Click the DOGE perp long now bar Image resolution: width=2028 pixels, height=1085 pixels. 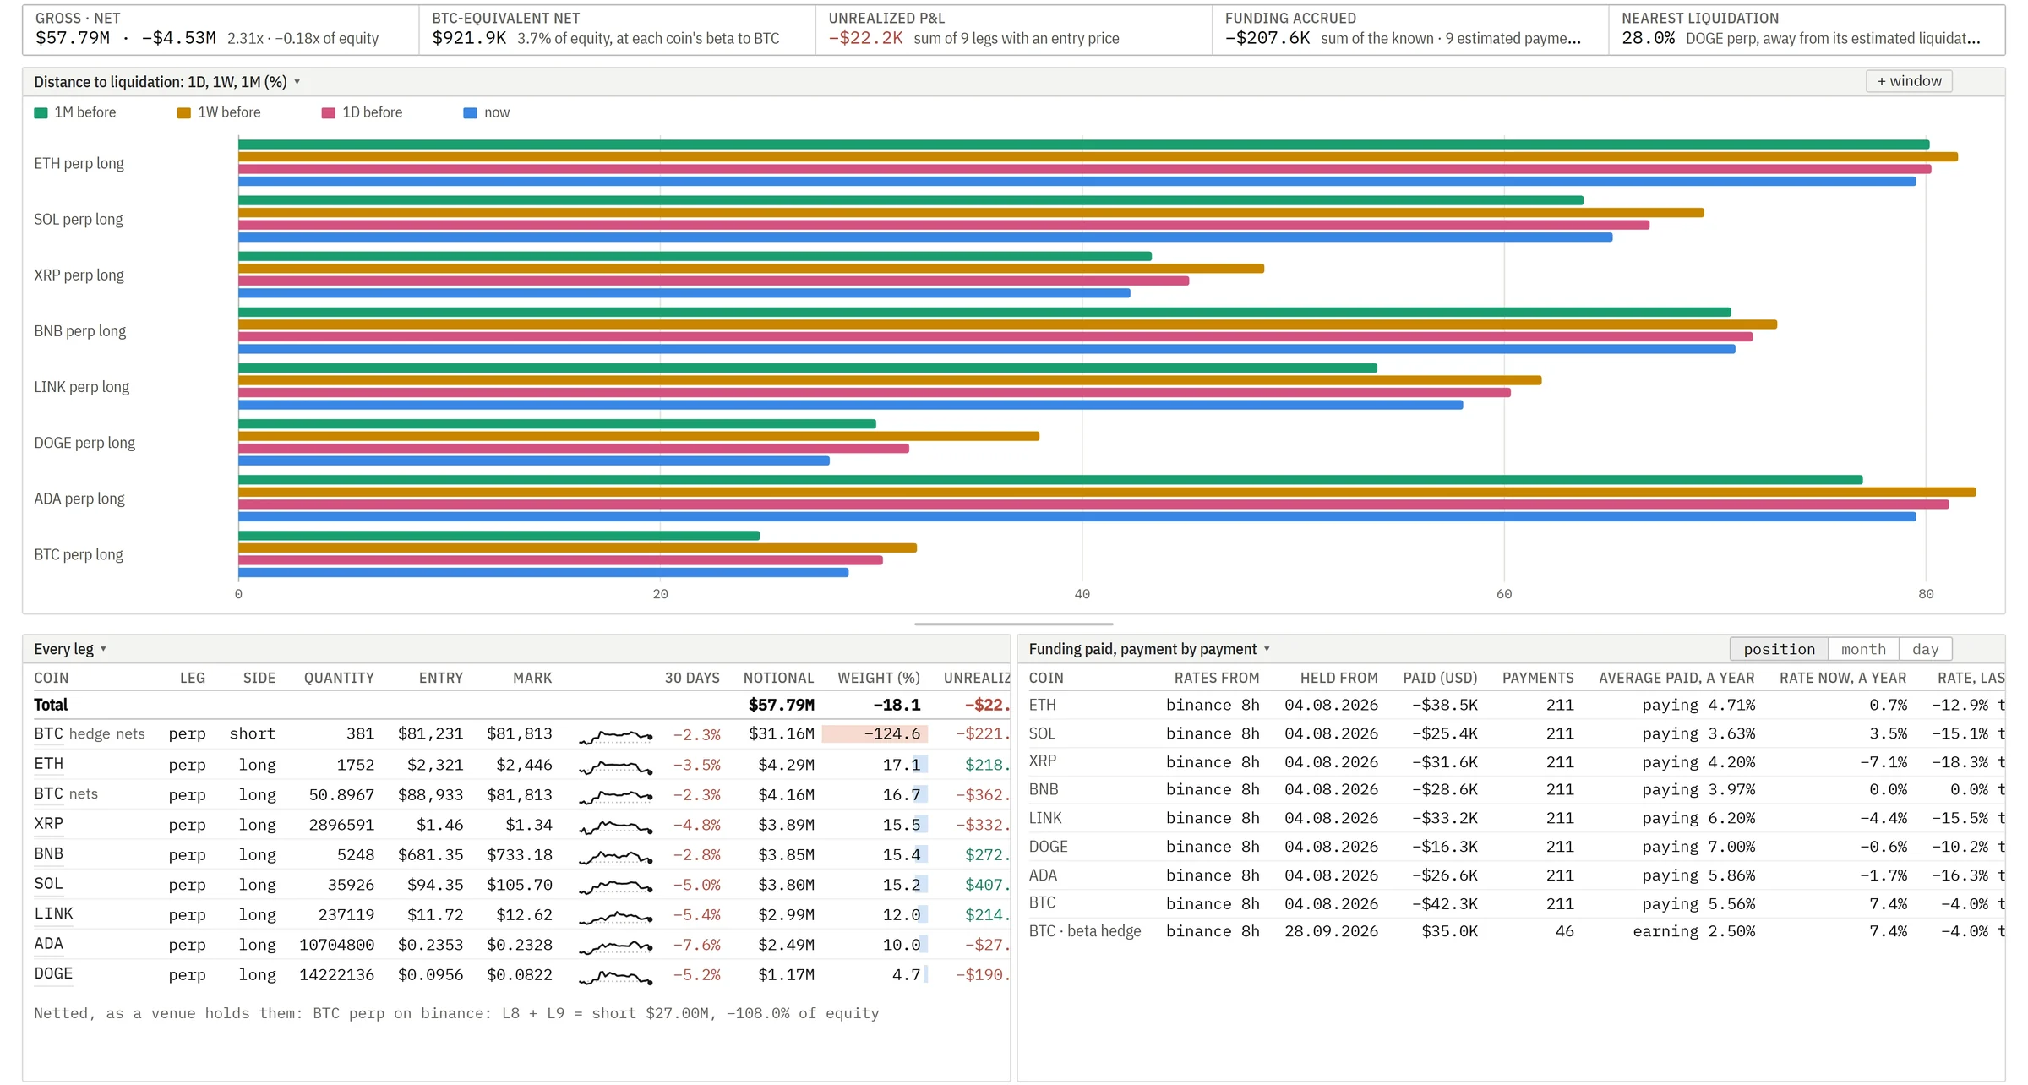tap(534, 461)
